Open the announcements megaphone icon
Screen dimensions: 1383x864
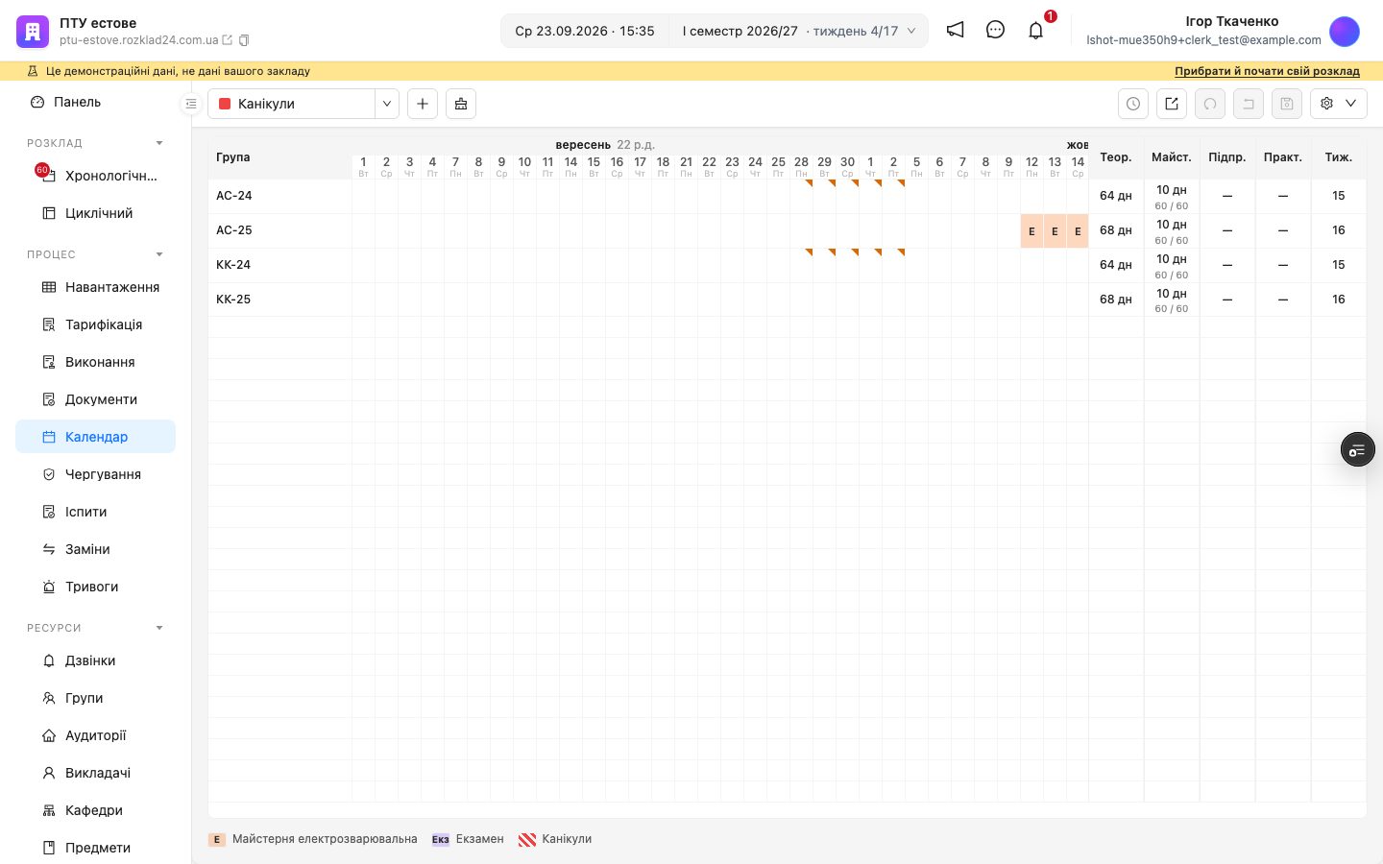pyautogui.click(x=955, y=30)
